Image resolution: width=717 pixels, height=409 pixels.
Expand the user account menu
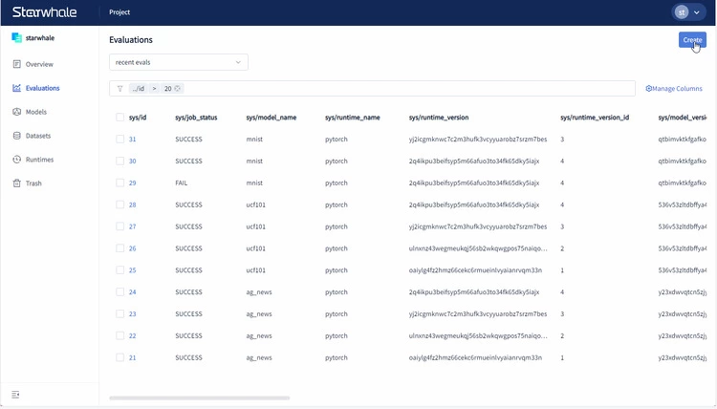coord(686,12)
